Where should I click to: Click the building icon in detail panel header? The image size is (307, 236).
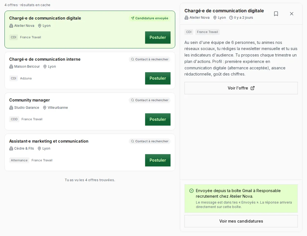tap(186, 18)
